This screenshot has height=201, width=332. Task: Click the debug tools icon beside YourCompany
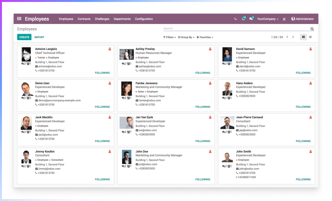point(284,19)
